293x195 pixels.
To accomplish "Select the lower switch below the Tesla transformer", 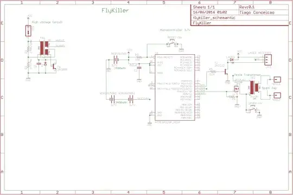I will pyautogui.click(x=253, y=109).
